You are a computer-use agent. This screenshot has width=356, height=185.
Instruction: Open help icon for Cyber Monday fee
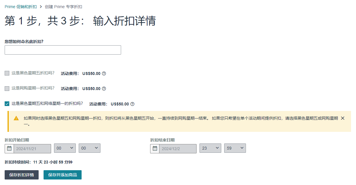click(x=104, y=89)
